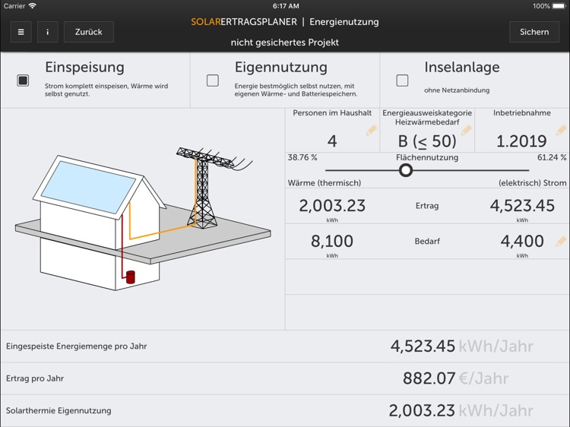This screenshot has height=427, width=570.
Task: Click the Eigennutzung heading
Action: coord(281,68)
